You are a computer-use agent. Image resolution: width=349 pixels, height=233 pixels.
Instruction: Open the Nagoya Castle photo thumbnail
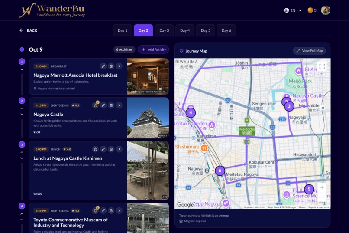click(148, 118)
